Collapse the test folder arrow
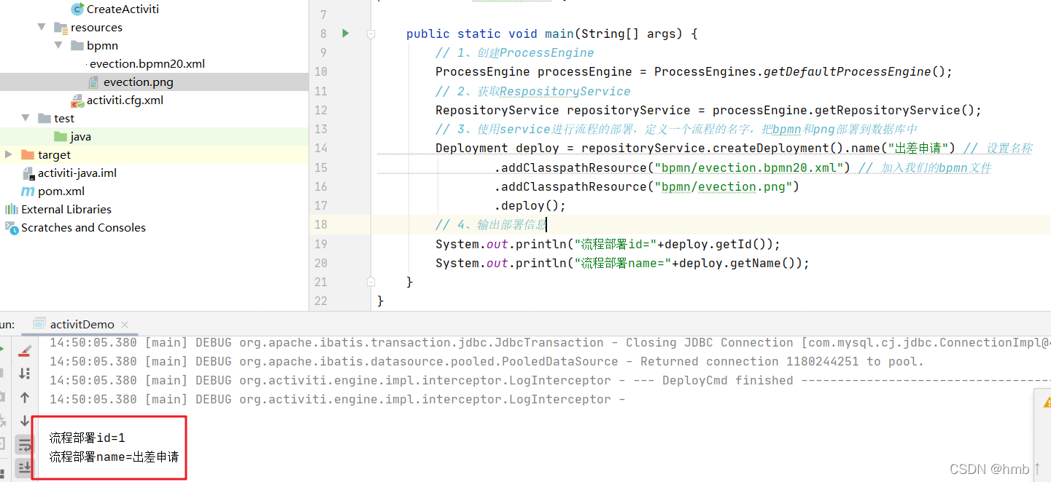1051x482 pixels. point(26,119)
